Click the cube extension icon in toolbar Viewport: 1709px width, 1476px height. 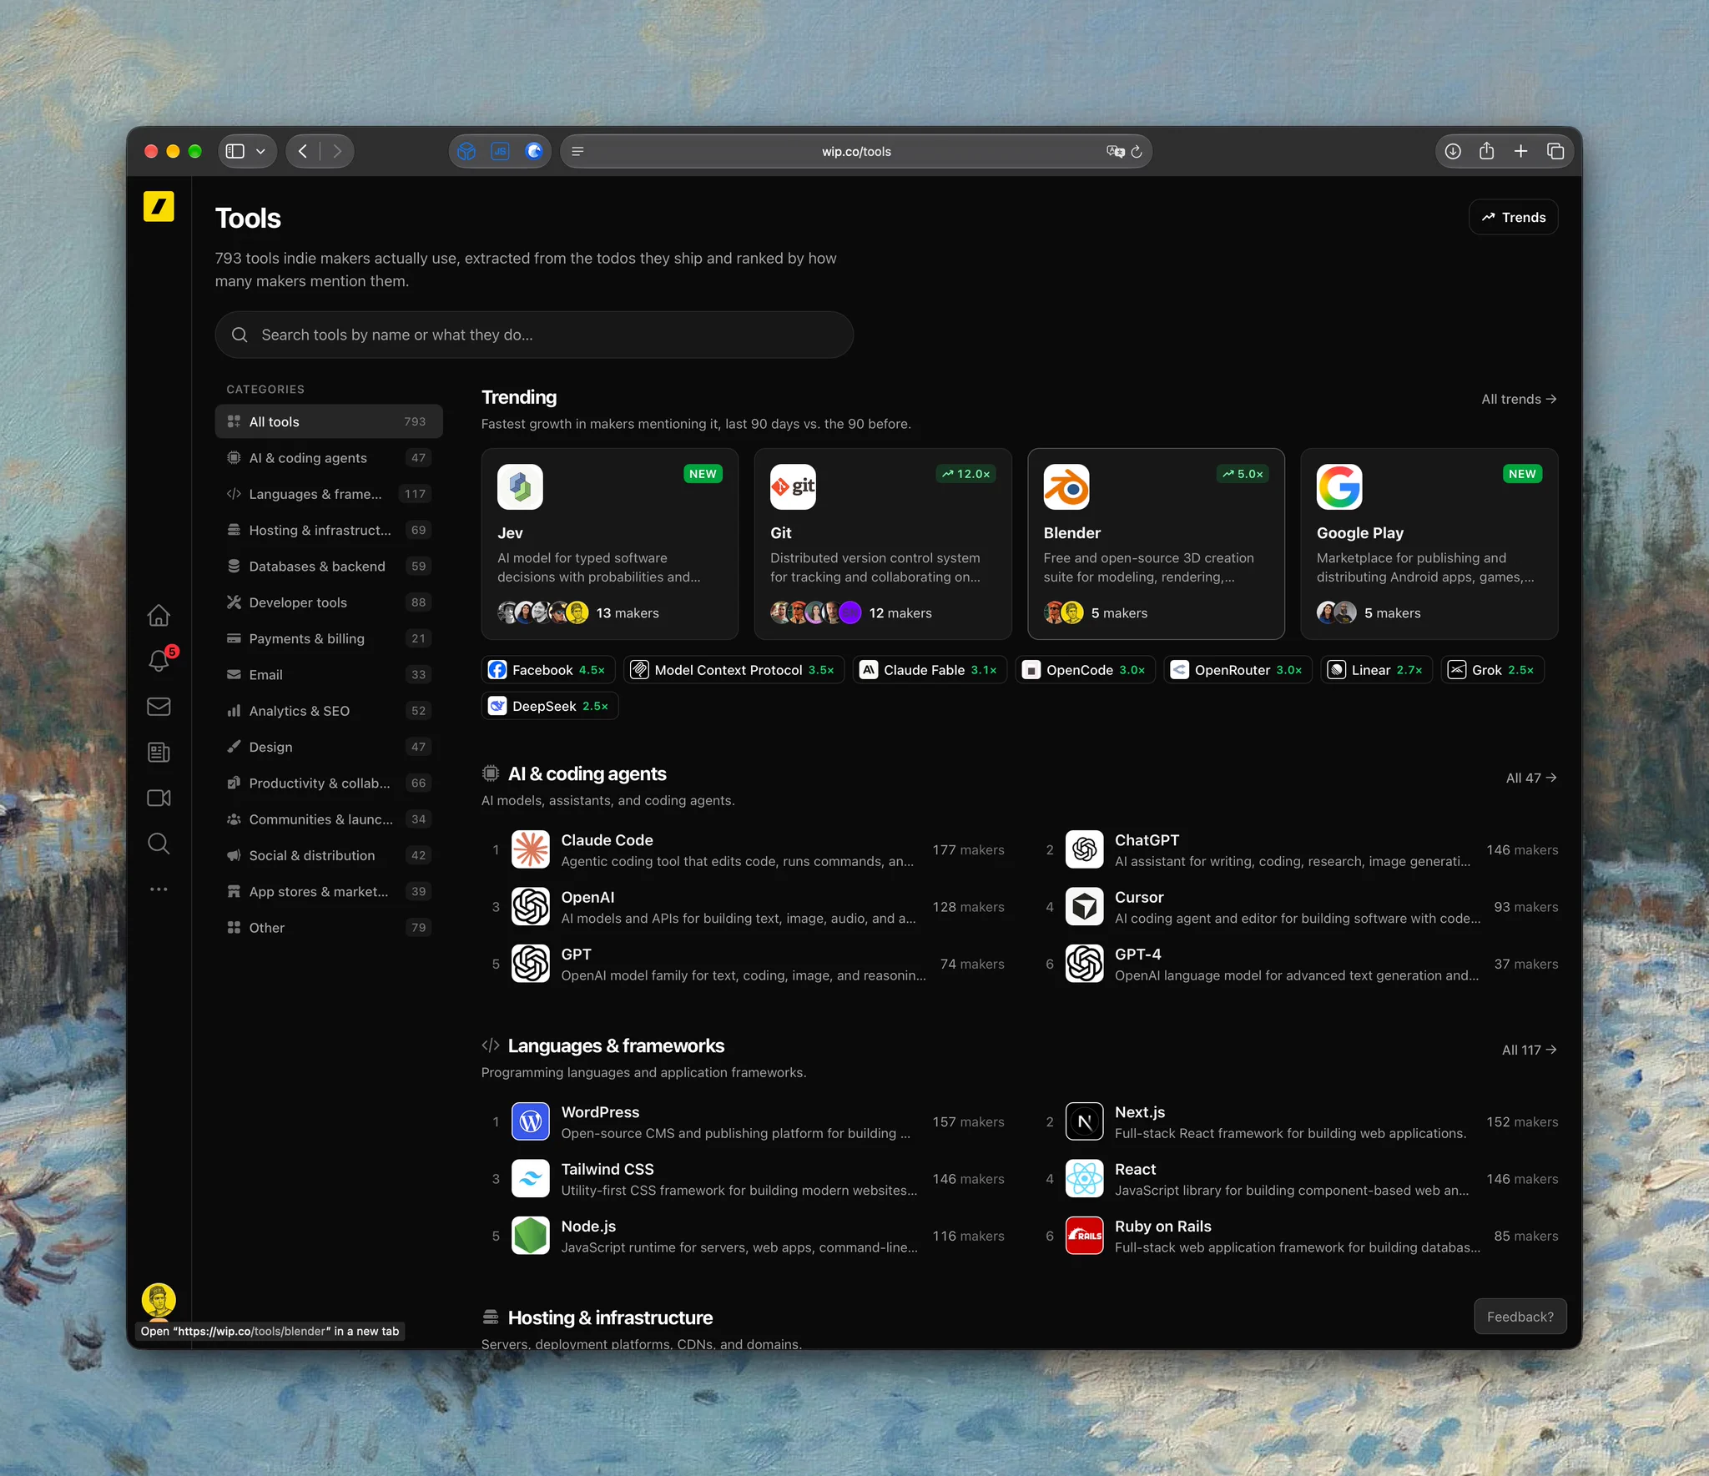(466, 151)
